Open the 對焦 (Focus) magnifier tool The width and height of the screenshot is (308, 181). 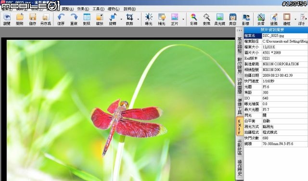click(206, 19)
